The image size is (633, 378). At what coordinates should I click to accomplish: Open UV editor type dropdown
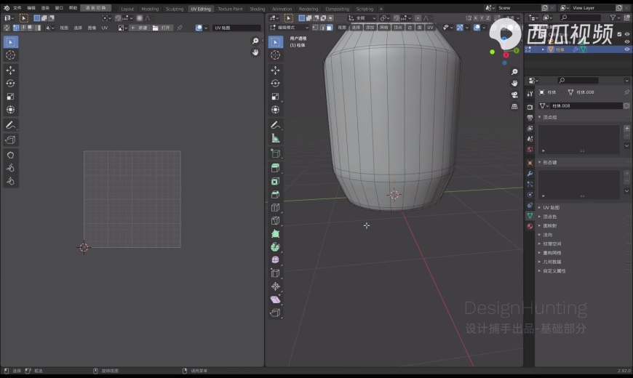pyautogui.click(x=9, y=17)
